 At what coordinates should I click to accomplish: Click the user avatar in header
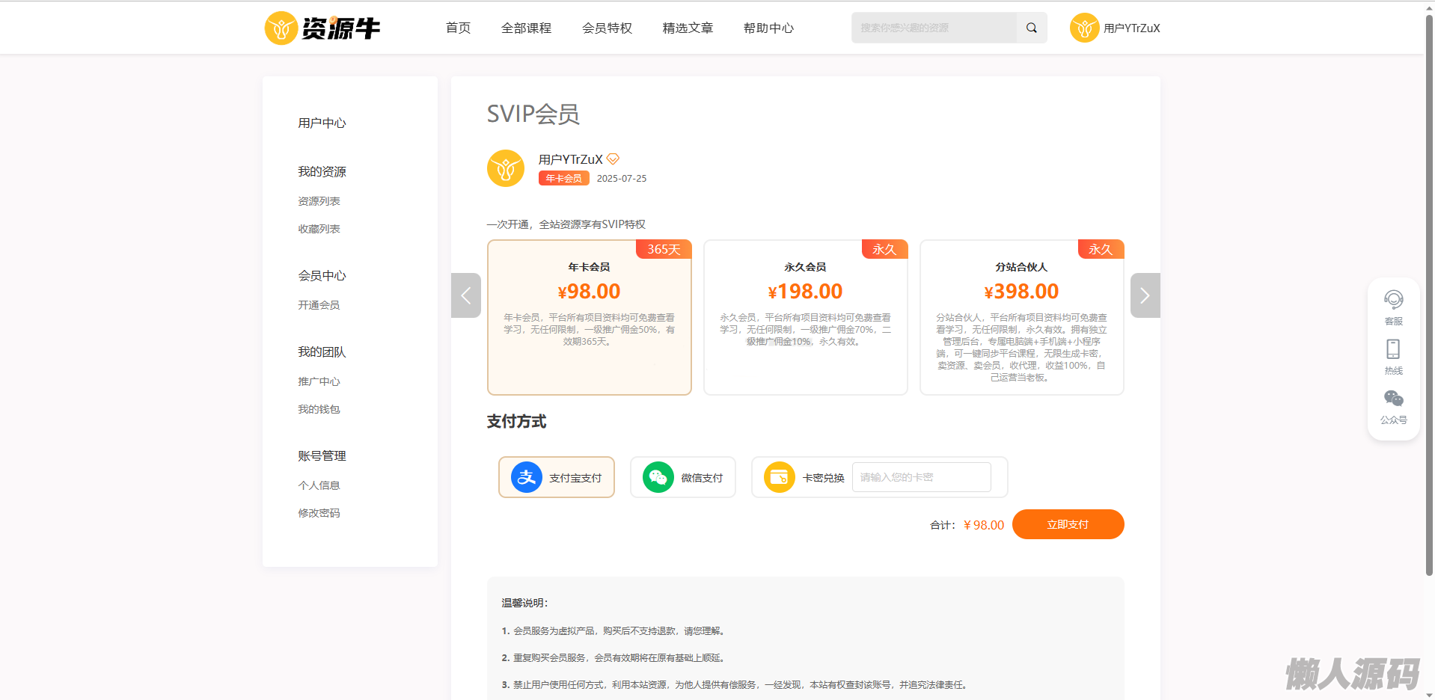pos(1084,28)
